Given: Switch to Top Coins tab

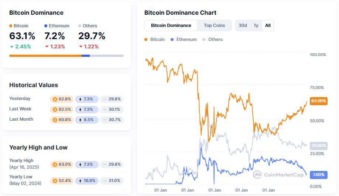Looking at the screenshot, I should (x=214, y=25).
